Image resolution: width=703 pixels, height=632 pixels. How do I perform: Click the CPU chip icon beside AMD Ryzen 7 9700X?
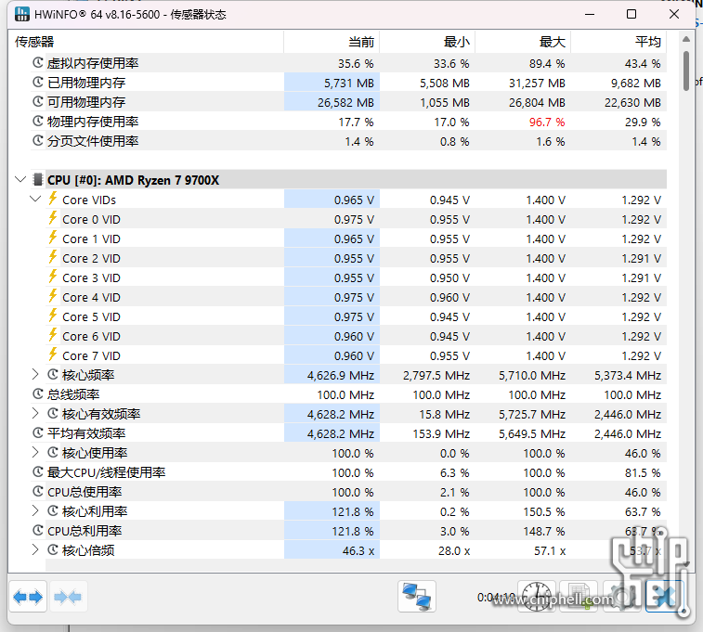pos(38,180)
